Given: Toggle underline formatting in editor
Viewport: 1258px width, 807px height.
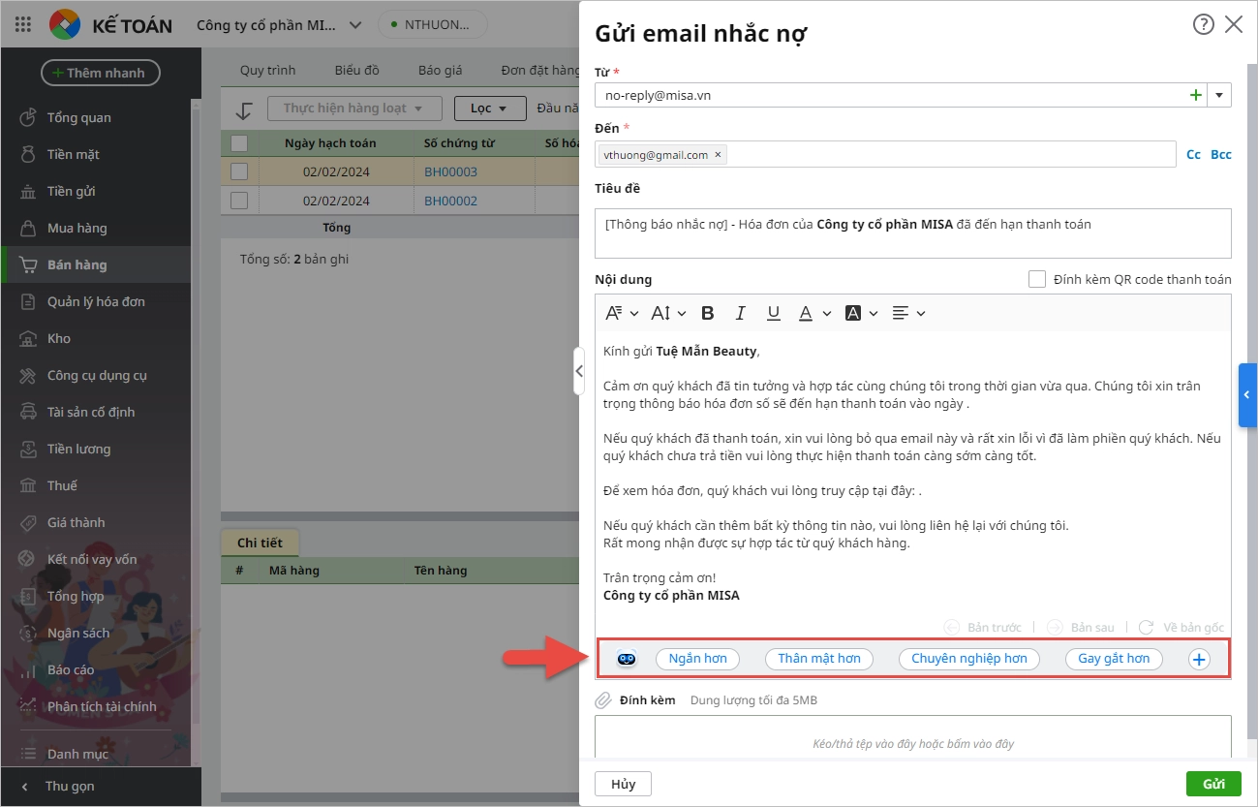Looking at the screenshot, I should 773,313.
